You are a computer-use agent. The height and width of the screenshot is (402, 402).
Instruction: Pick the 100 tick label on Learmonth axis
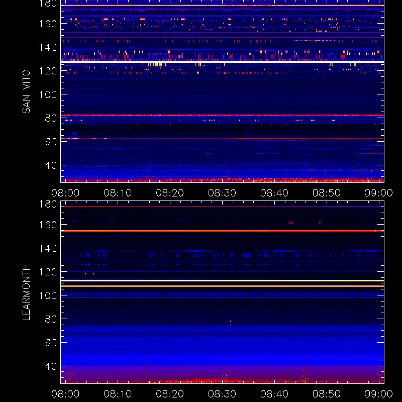48,295
